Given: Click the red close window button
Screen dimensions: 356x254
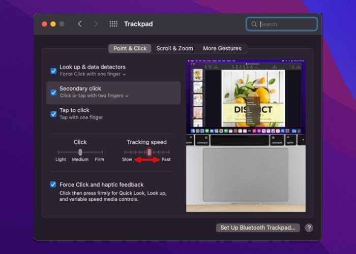Looking at the screenshot, I should pyautogui.click(x=44, y=24).
